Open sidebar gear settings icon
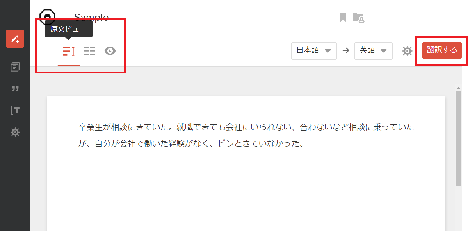The image size is (475, 233). pyautogui.click(x=15, y=133)
